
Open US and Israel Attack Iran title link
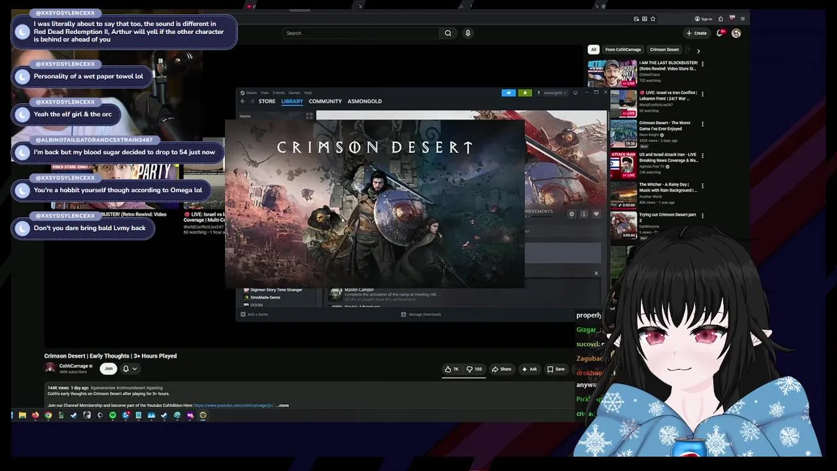click(x=668, y=157)
